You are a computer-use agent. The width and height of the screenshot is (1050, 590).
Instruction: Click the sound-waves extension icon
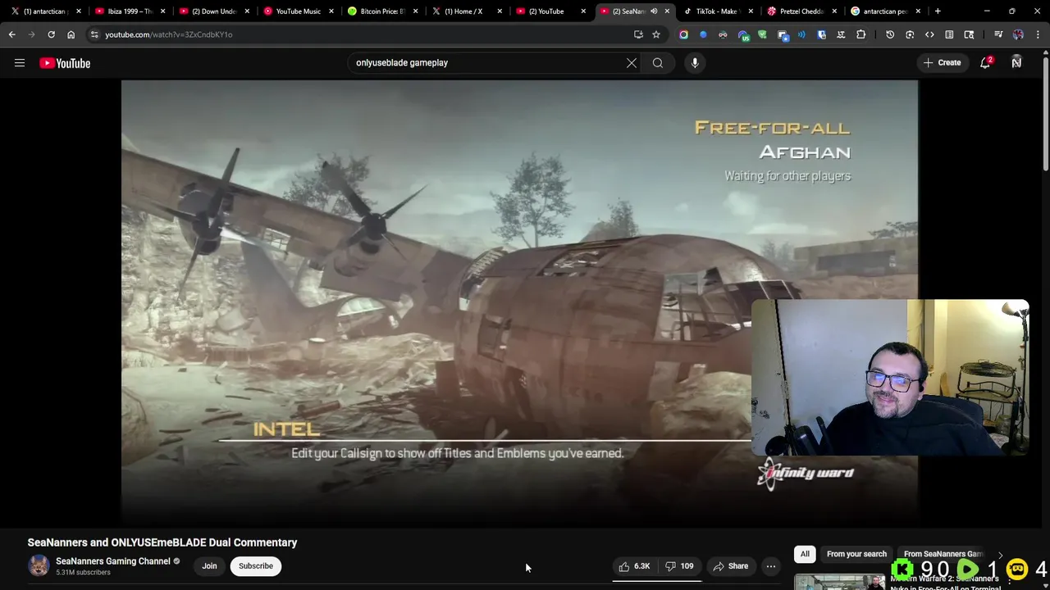coord(801,34)
